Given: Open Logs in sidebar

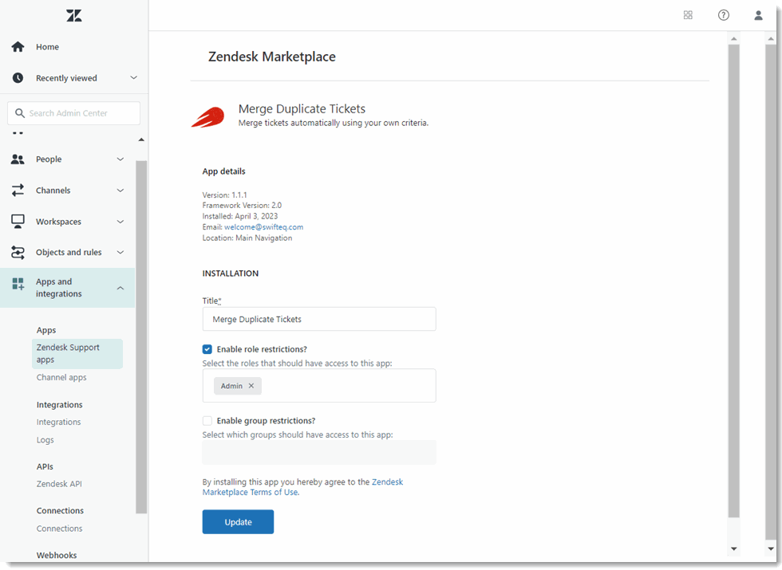Looking at the screenshot, I should click(45, 440).
